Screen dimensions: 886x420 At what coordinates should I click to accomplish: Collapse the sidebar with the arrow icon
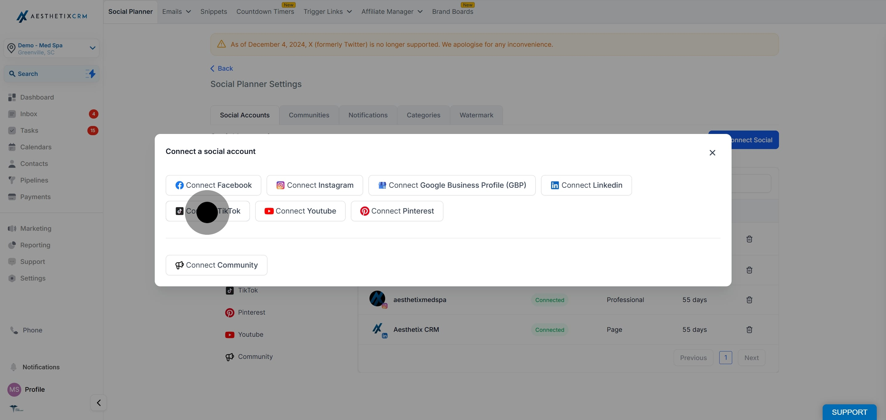(99, 403)
